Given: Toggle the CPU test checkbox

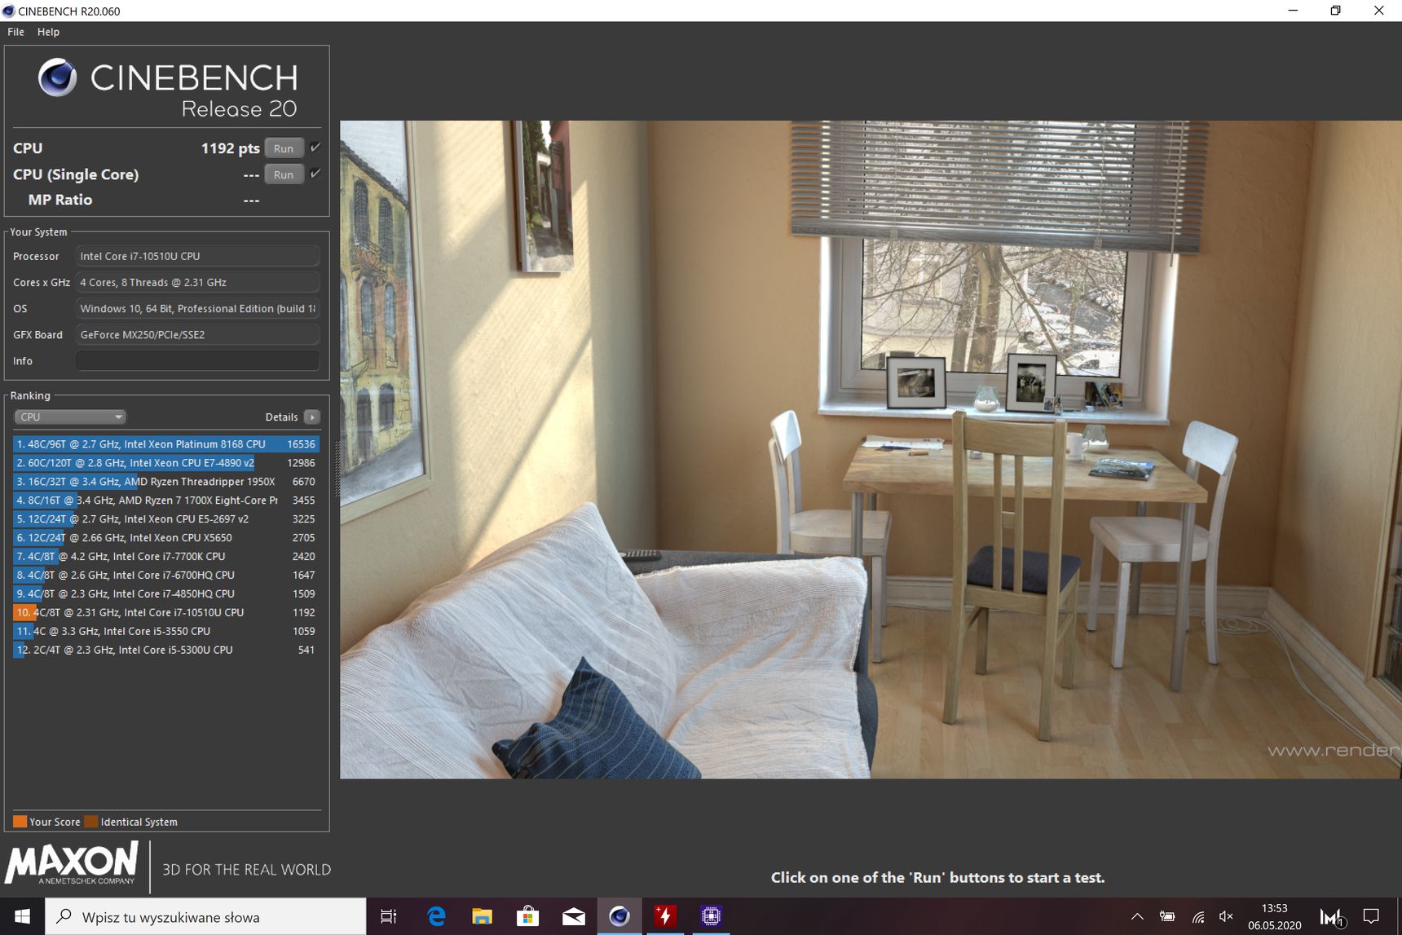Looking at the screenshot, I should pos(315,148).
